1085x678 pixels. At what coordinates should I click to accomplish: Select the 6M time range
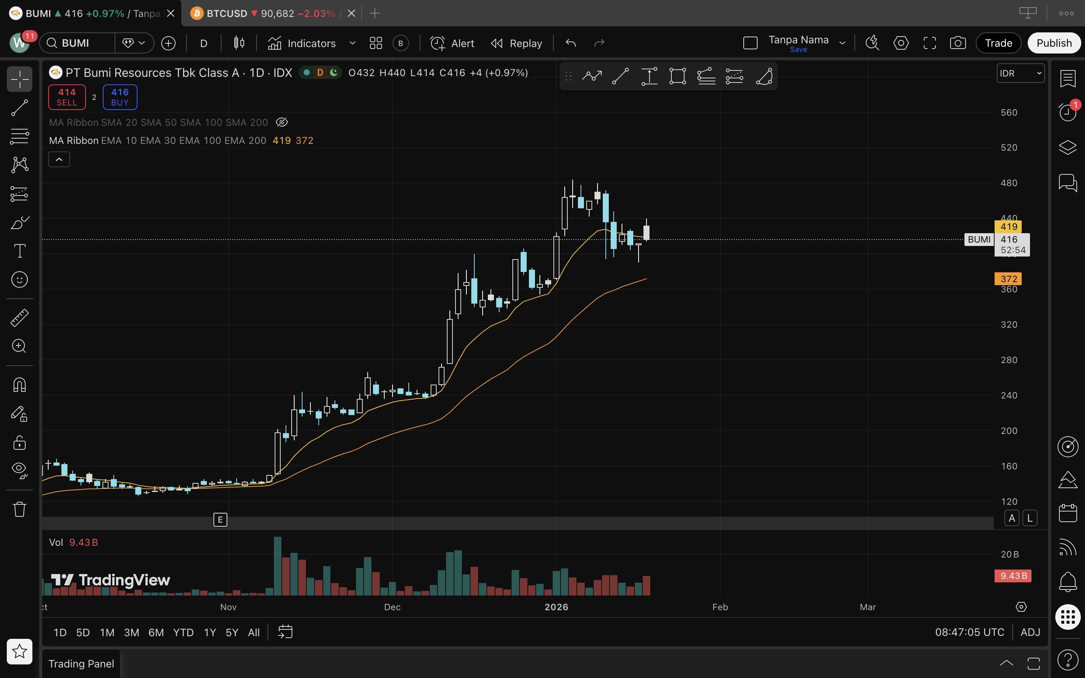coord(156,632)
